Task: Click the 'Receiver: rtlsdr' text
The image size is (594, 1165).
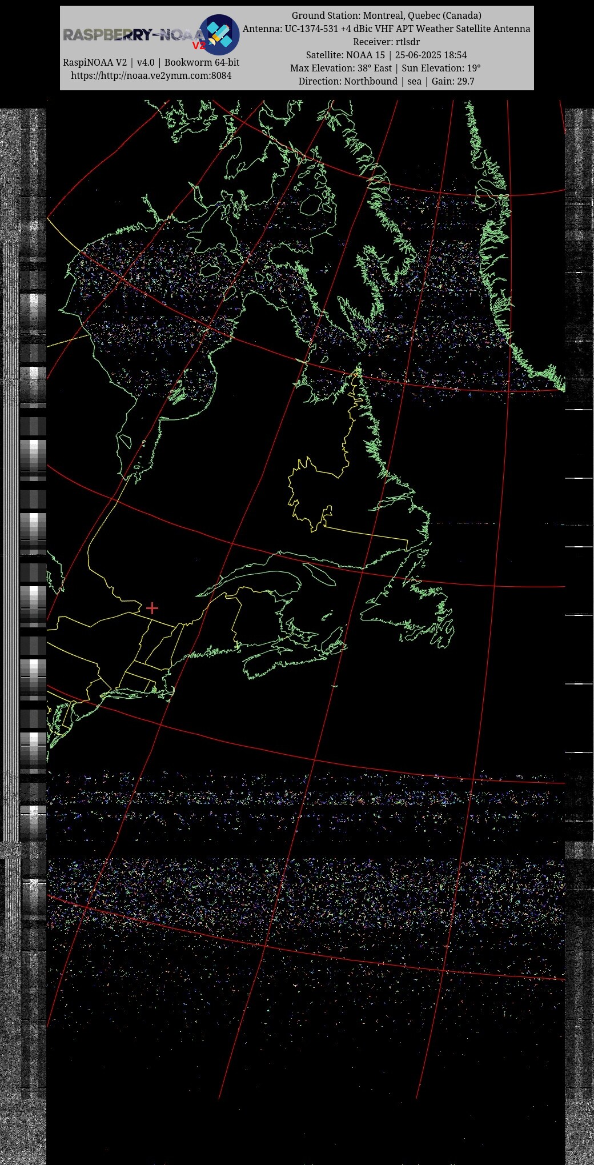Action: pos(387,42)
